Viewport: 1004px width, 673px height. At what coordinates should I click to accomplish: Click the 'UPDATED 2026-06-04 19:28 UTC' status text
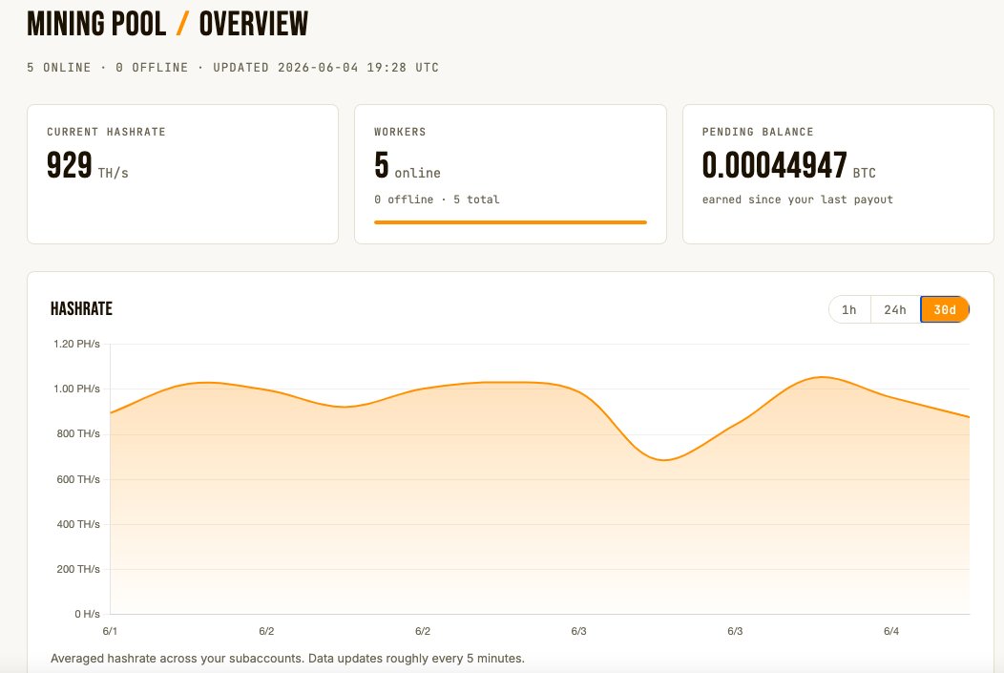pos(325,67)
